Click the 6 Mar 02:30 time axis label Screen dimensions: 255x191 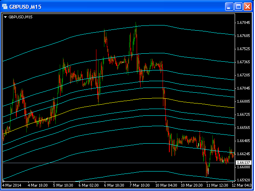[89, 185]
